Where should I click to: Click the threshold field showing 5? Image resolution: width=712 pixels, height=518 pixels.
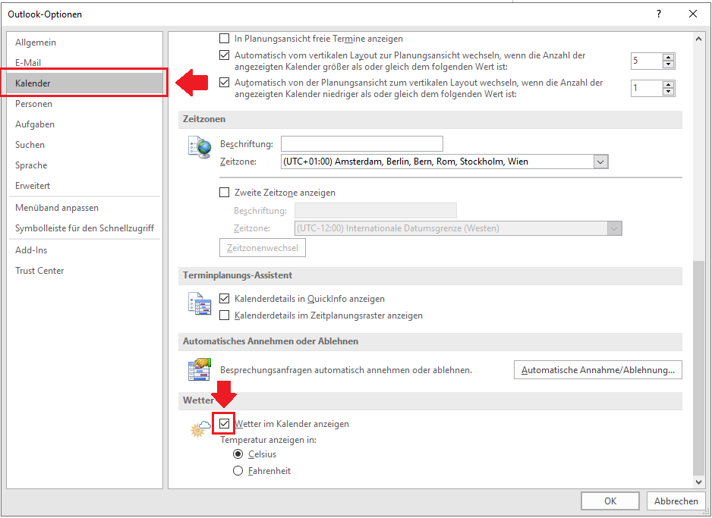[x=647, y=61]
